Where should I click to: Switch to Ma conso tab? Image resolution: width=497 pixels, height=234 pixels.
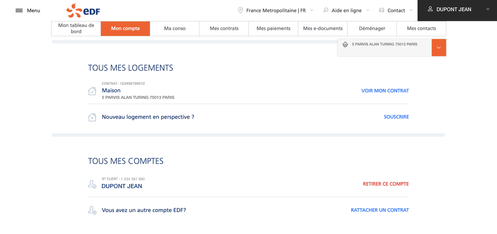[175, 29]
